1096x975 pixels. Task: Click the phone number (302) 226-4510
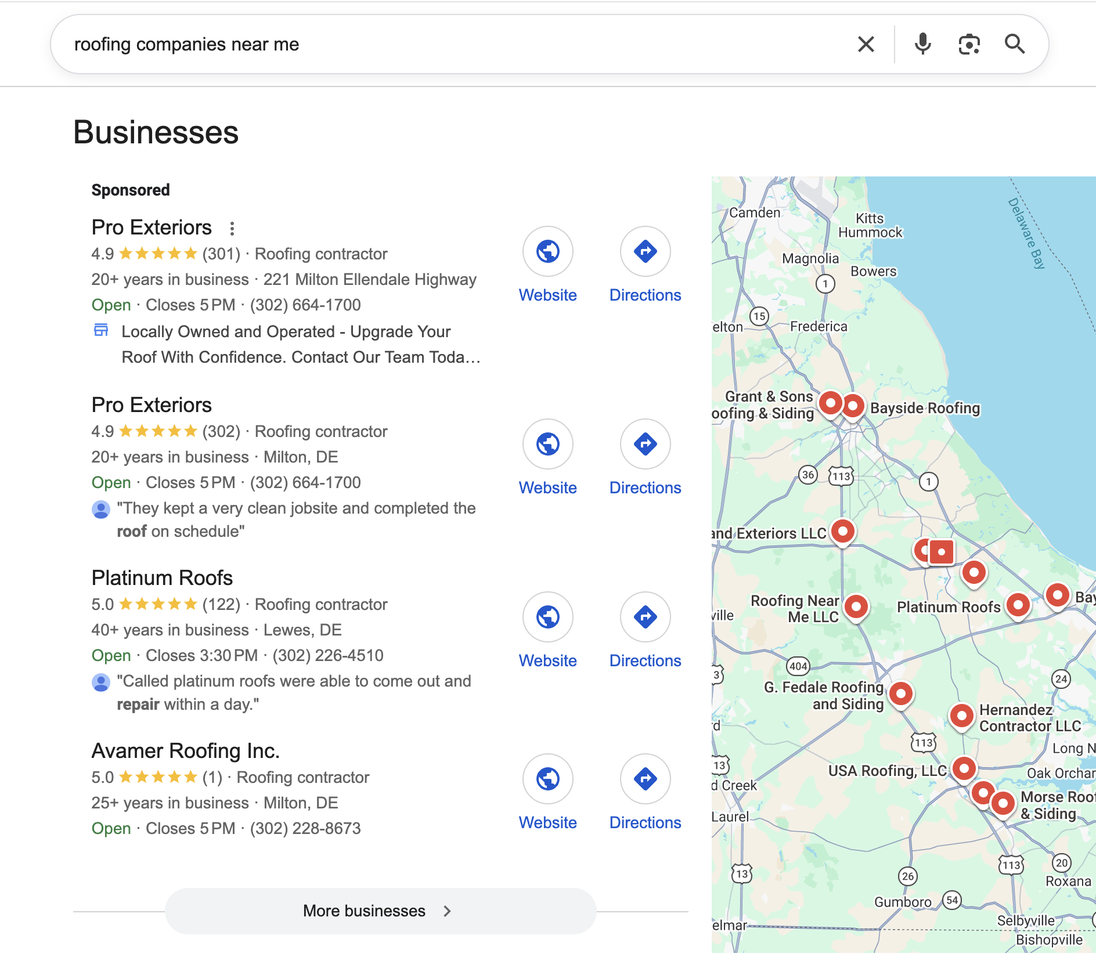tap(328, 656)
